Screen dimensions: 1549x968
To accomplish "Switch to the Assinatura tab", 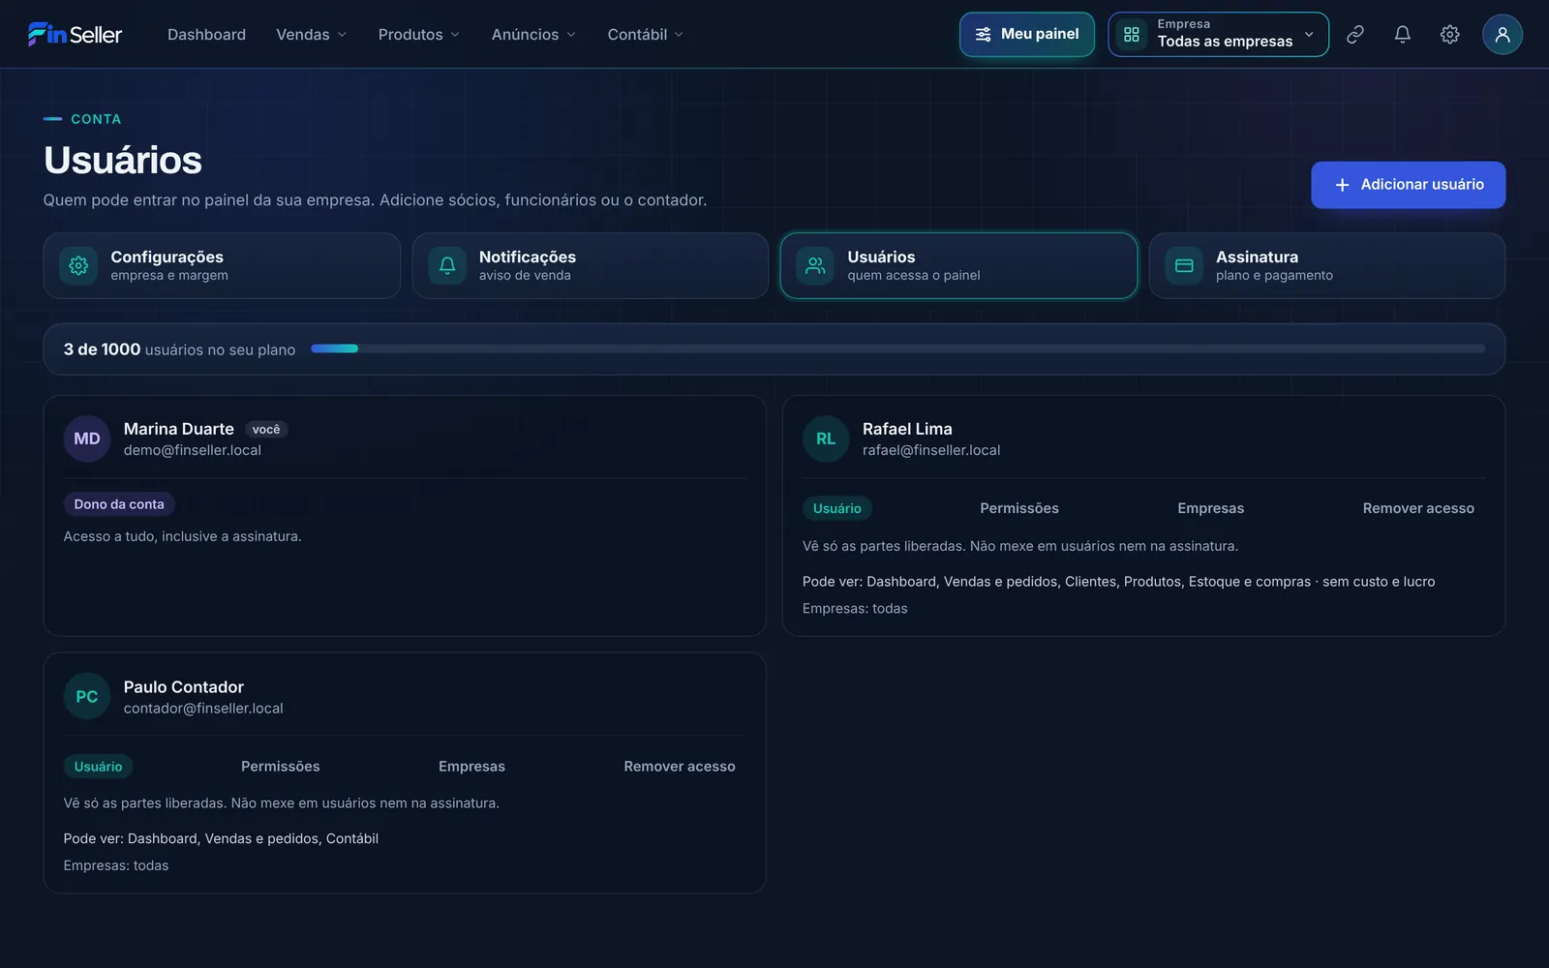I will [x=1326, y=265].
